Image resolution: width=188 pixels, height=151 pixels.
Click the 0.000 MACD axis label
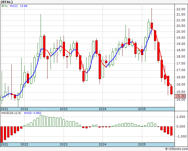181,127
